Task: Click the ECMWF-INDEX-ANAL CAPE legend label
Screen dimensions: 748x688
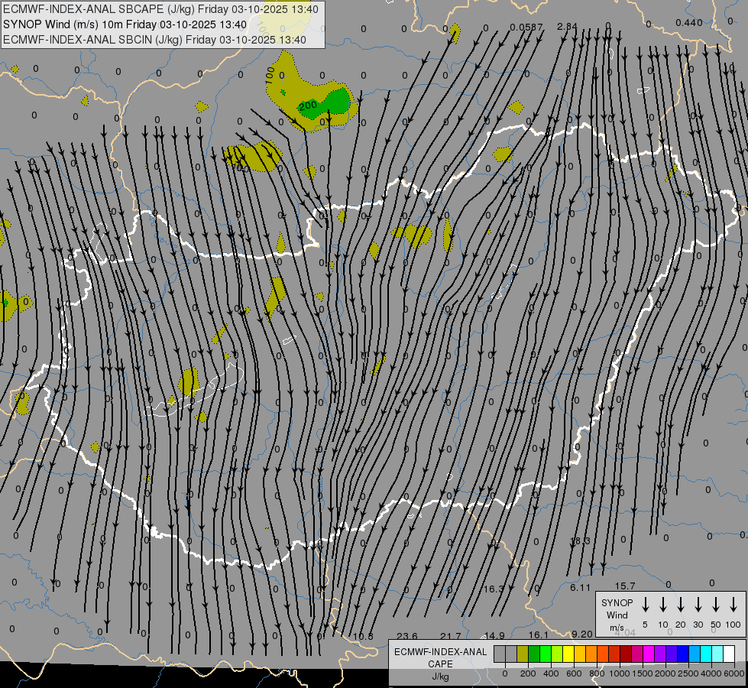Action: [x=439, y=657]
